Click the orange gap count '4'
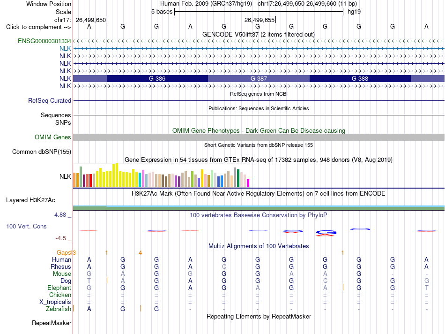This screenshot has height=334, width=445. point(140,253)
